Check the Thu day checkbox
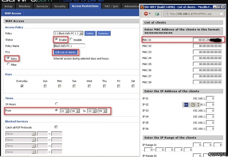This screenshot has width=228, height=157. pyautogui.click(x=104, y=86)
